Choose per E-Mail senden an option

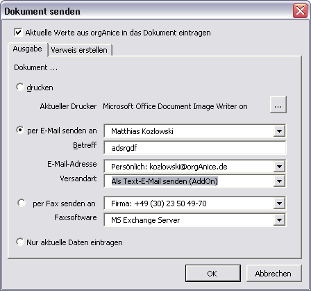pyautogui.click(x=20, y=130)
